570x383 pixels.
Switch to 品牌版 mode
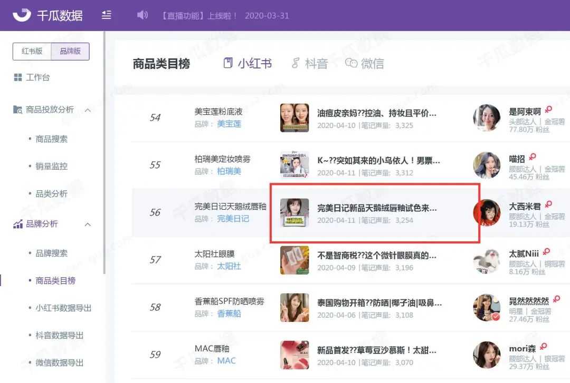(70, 51)
